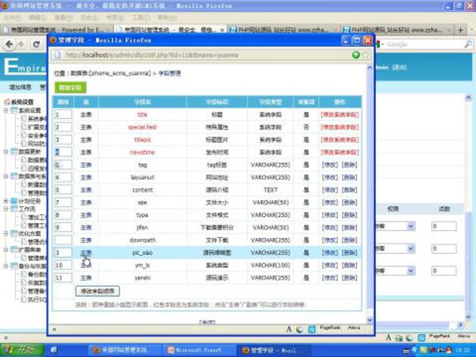Click popup scrollbar up arrow

point(369,68)
